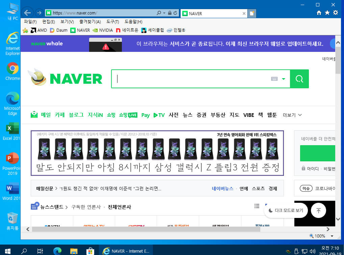Image resolution: width=344 pixels, height=255 pixels.
Task: Click the scroll-to-top round button
Action: coord(318,210)
